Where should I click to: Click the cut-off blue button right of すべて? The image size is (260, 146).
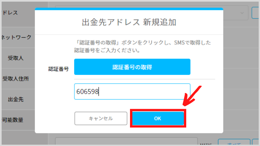255,142
